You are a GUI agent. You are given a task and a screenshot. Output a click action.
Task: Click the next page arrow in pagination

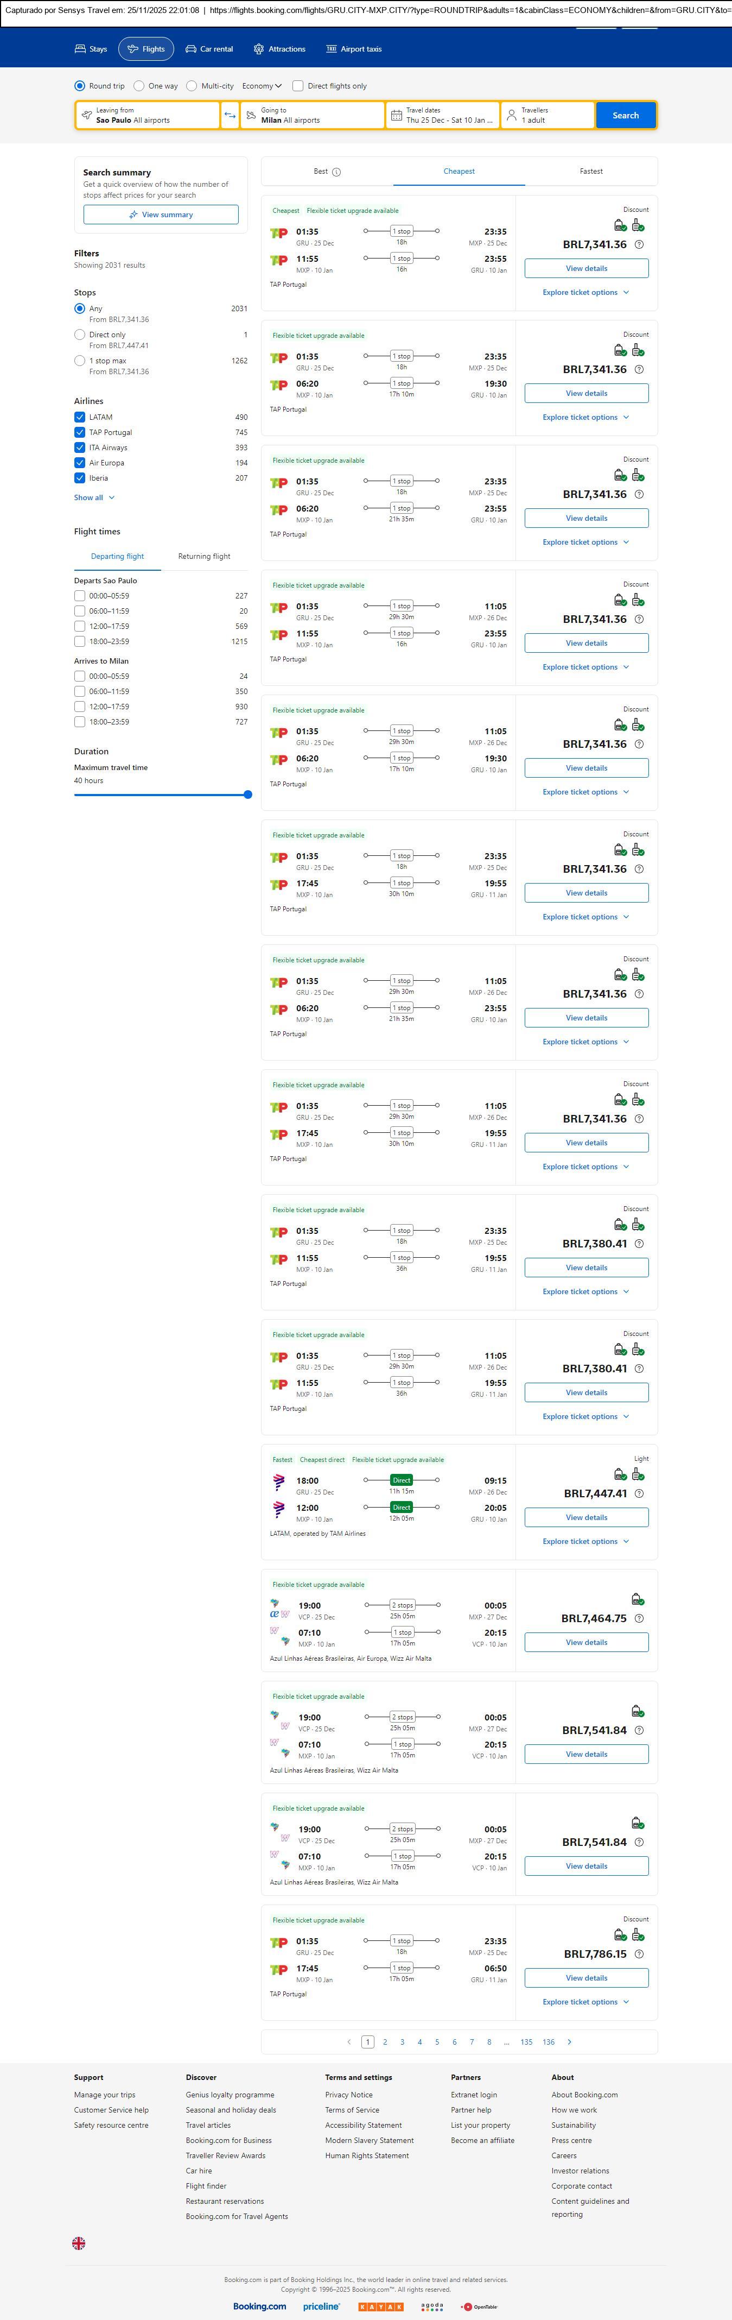569,2042
